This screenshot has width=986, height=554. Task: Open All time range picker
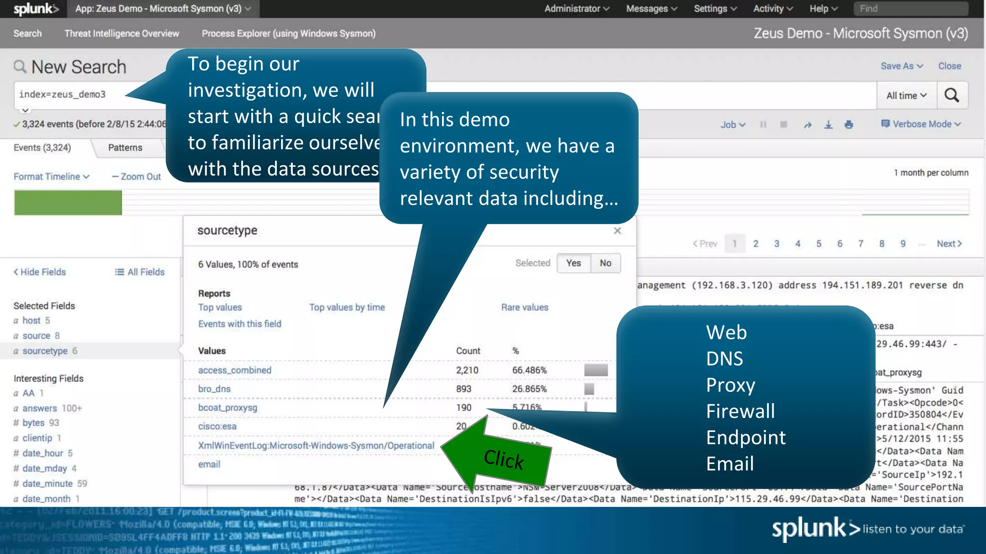pos(907,95)
